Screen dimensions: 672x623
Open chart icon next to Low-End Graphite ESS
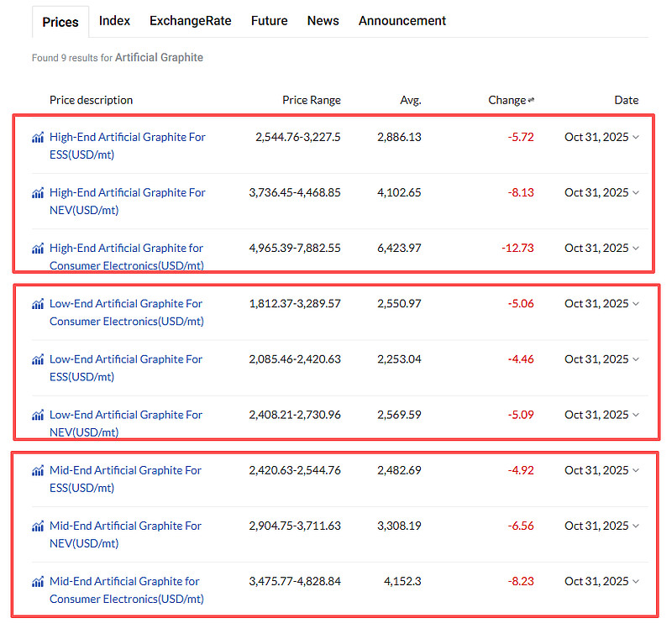coord(38,359)
